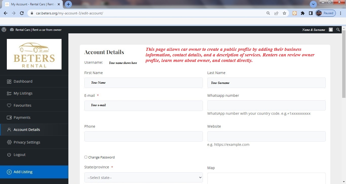Viewport: 346px width, 184px height.
Task: Click the user avatar icon next to Name & Surname
Action: click(x=331, y=30)
